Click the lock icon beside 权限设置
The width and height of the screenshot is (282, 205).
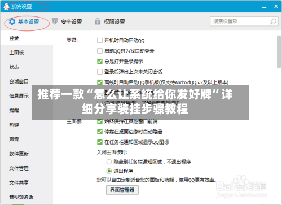(98, 21)
